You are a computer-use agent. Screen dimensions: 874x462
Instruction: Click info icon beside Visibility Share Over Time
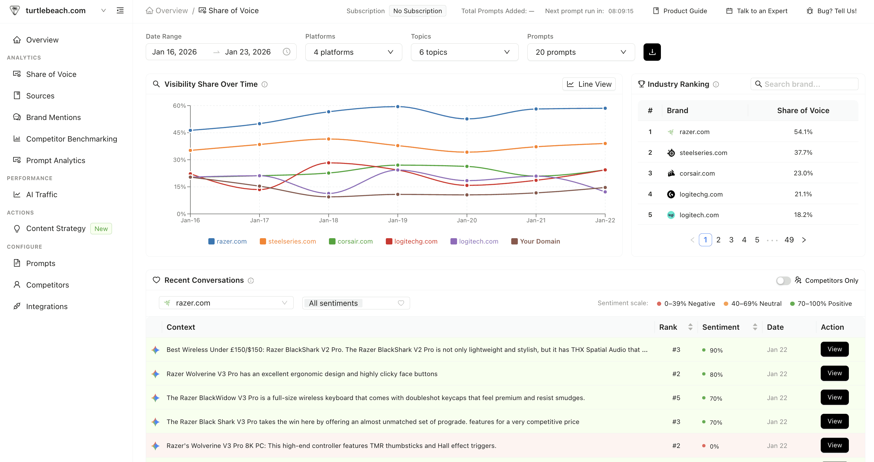click(x=265, y=84)
